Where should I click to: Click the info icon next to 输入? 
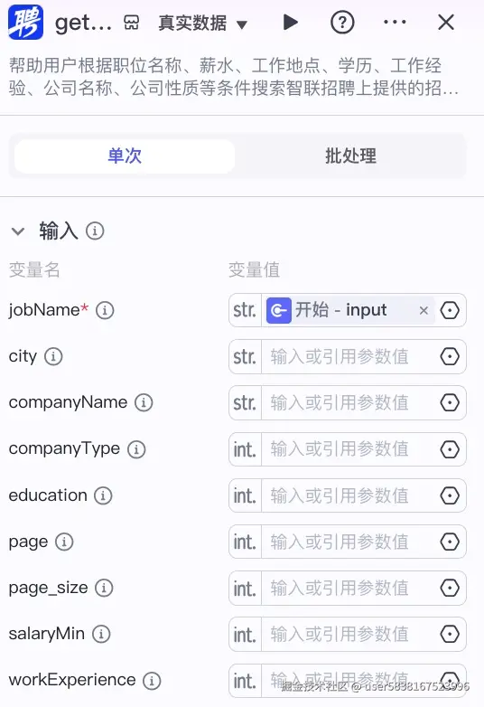coord(95,231)
